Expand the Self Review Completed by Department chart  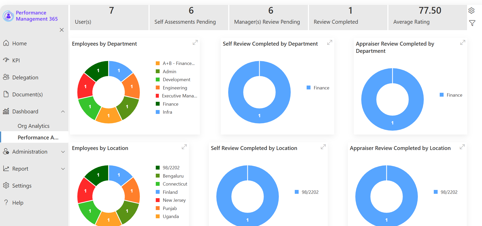330,43
